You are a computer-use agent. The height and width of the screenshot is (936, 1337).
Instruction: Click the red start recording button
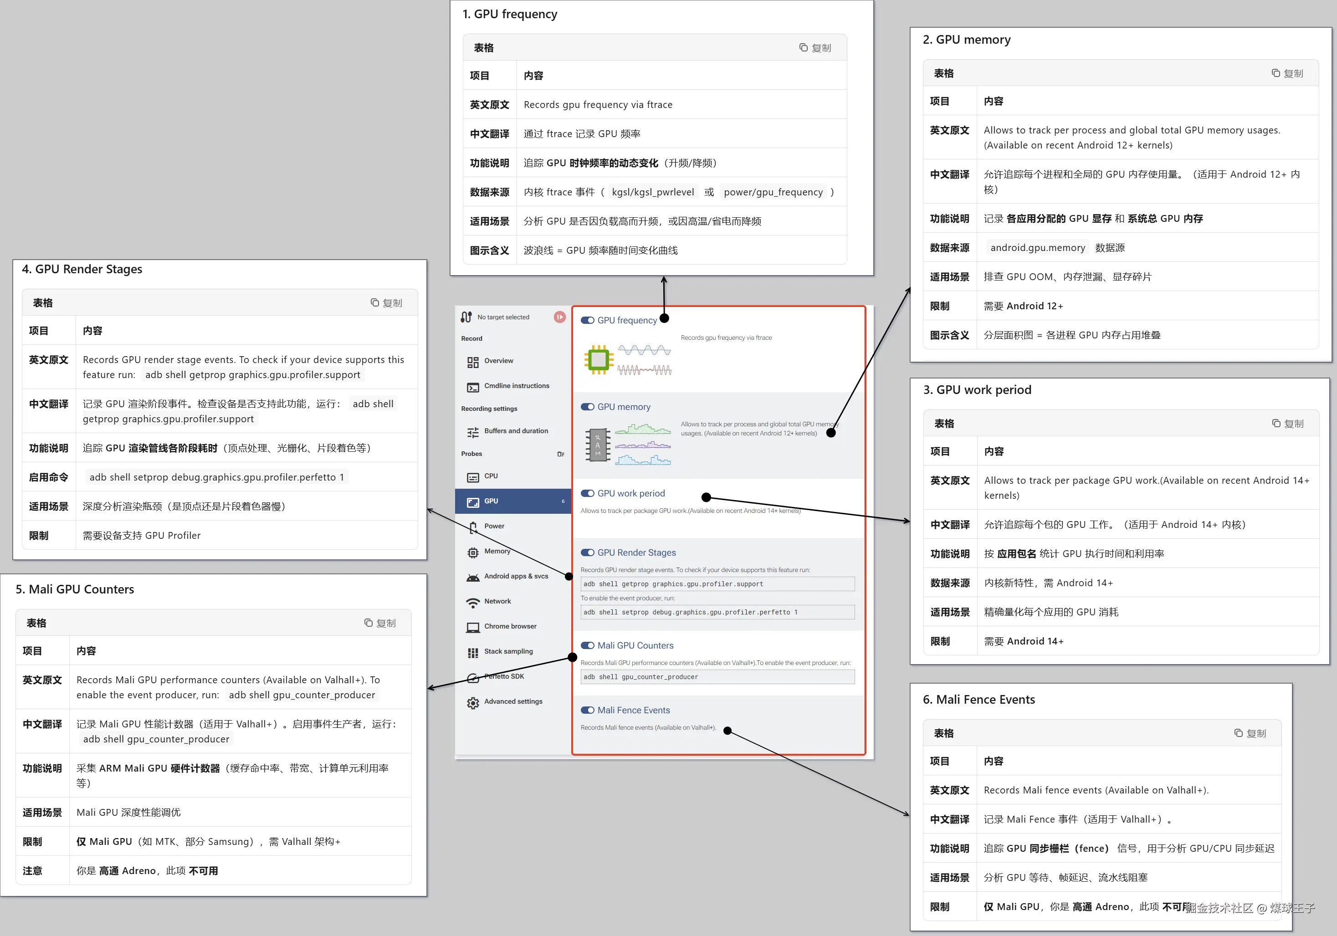[559, 317]
